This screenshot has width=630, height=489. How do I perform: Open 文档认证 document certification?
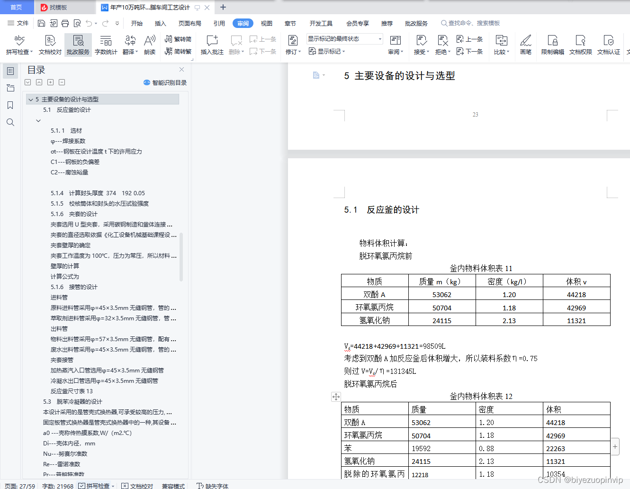[609, 45]
